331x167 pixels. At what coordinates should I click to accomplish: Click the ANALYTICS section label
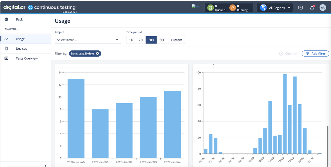point(11,29)
